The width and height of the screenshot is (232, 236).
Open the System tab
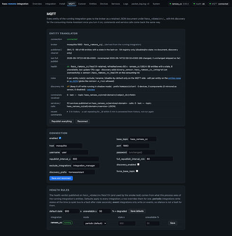coord(156,4)
